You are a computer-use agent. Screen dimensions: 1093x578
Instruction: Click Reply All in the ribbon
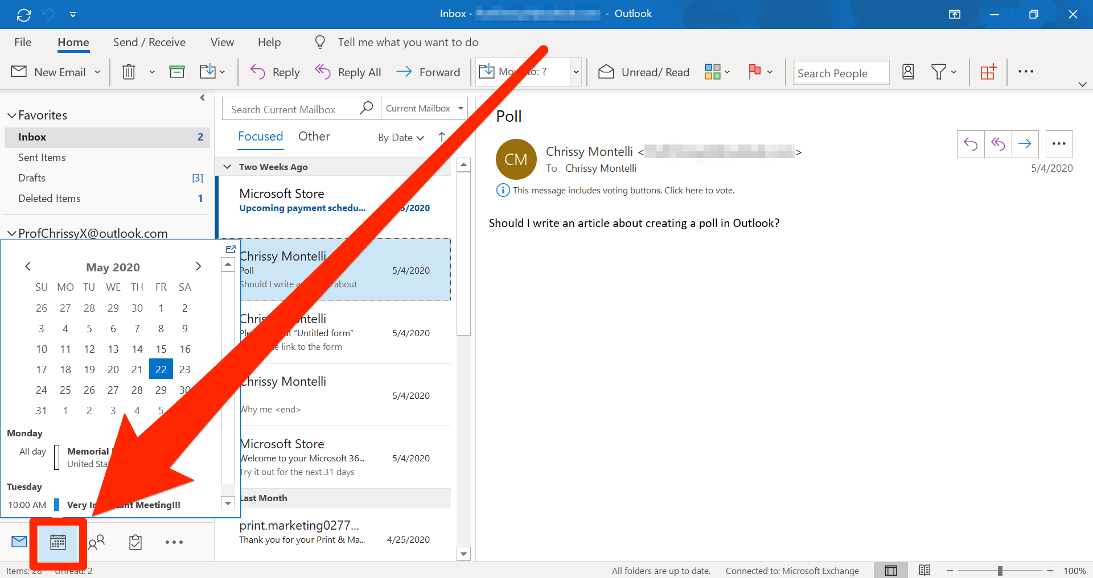348,72
